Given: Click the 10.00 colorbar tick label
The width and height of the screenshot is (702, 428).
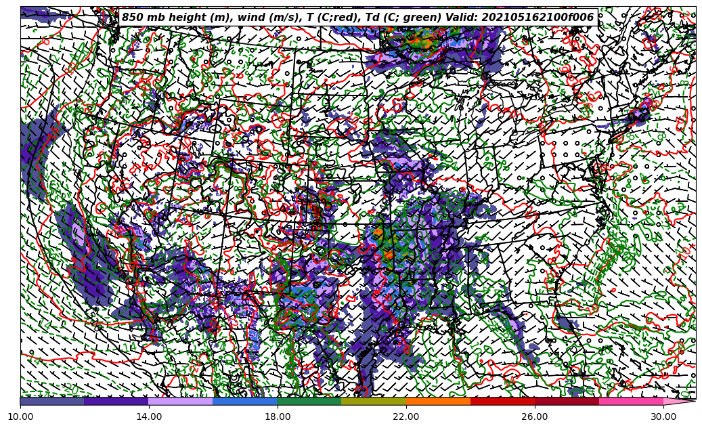Looking at the screenshot, I should click(x=20, y=417).
